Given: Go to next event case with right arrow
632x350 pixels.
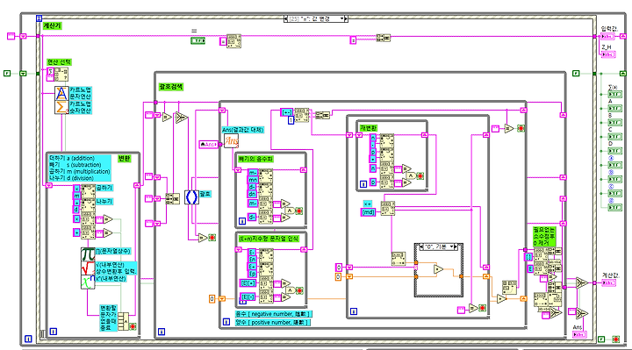Looking at the screenshot, I should [x=346, y=18].
